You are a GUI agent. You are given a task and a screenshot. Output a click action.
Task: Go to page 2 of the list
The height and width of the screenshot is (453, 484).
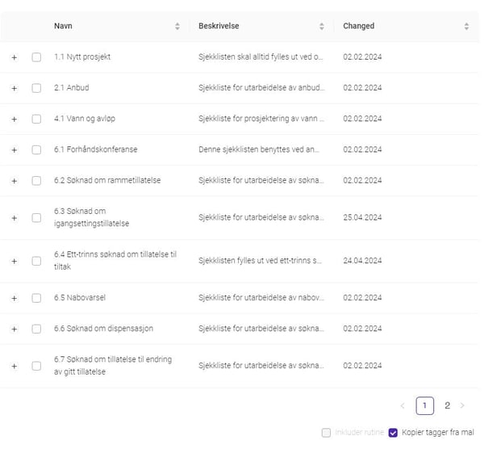coord(447,405)
